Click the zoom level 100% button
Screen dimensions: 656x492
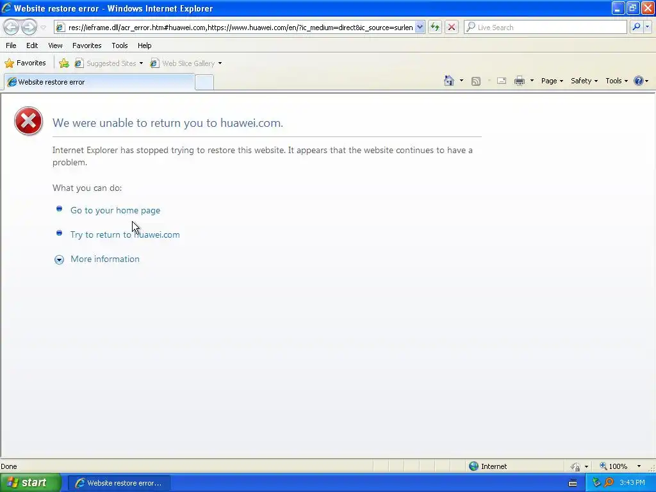click(x=613, y=466)
